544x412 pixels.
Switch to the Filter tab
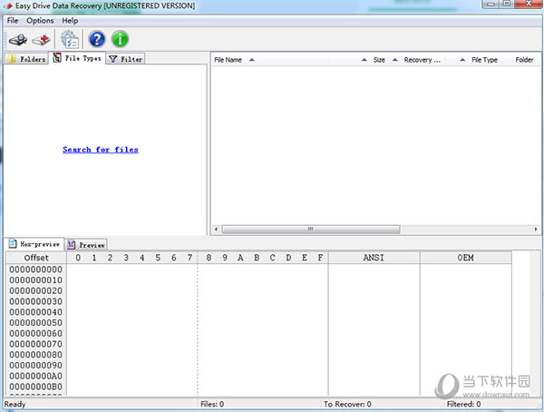point(126,59)
